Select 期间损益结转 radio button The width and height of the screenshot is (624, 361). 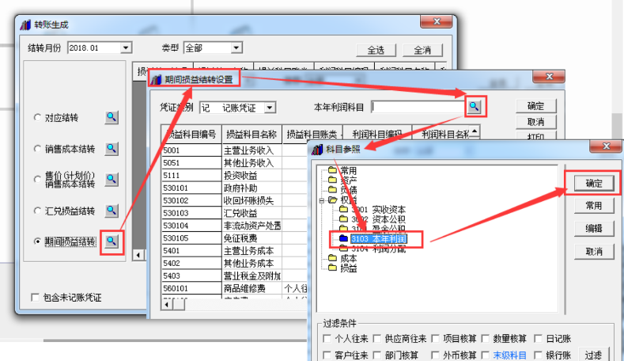click(x=37, y=241)
